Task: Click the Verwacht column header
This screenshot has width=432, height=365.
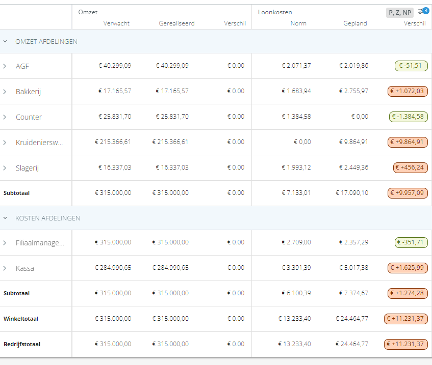Action: coord(116,23)
